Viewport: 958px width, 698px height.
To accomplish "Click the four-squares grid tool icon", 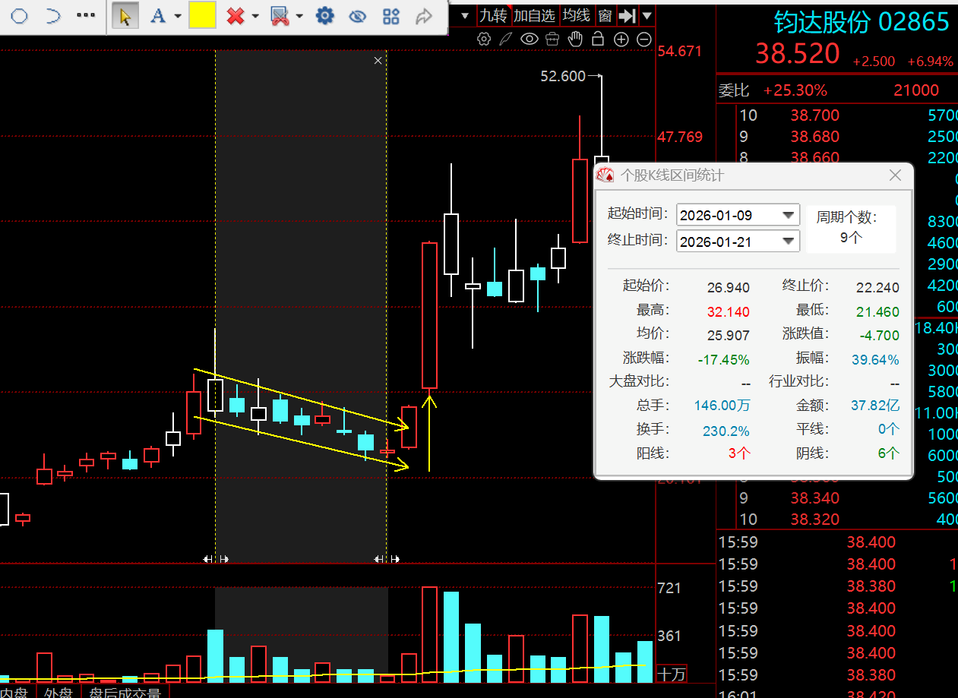I will click(x=391, y=16).
